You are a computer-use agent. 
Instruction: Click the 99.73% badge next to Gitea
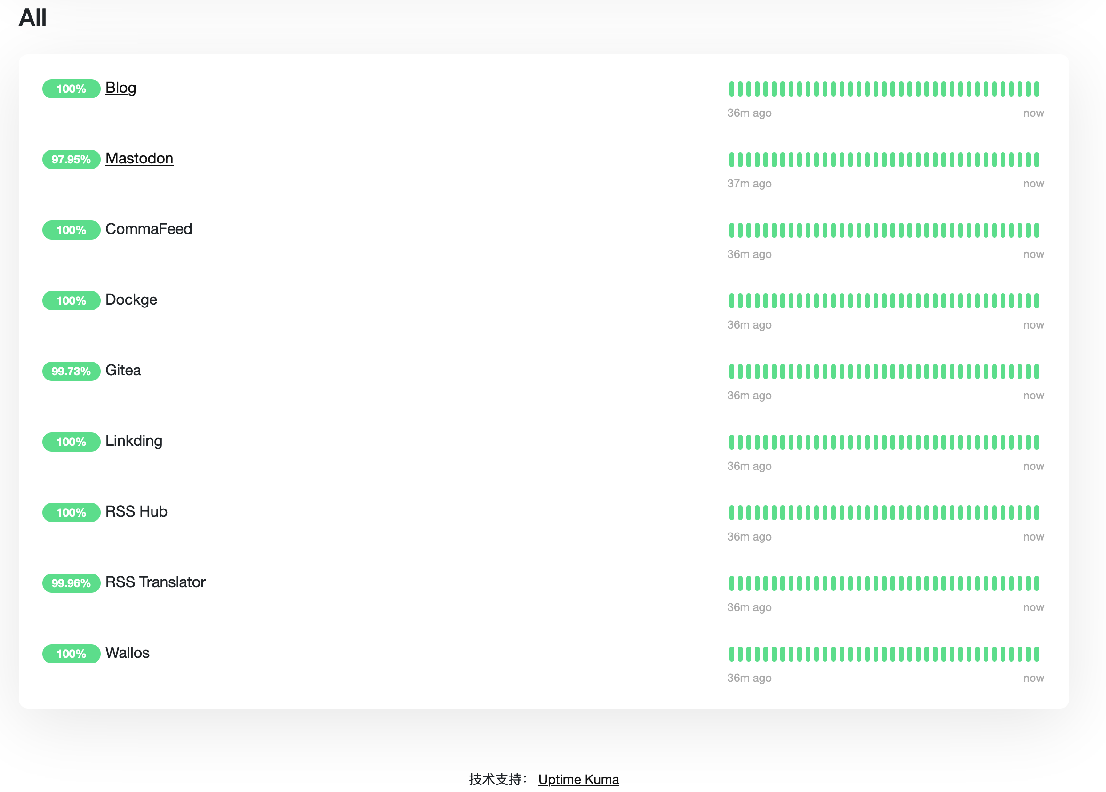tap(71, 371)
